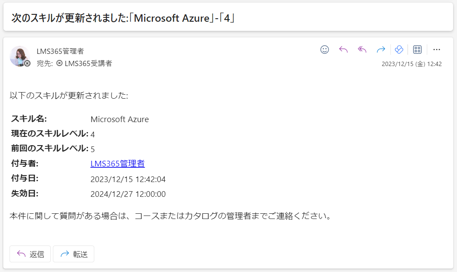Open the apps grid icon
Screen dimensions: 457x272
(x=417, y=50)
